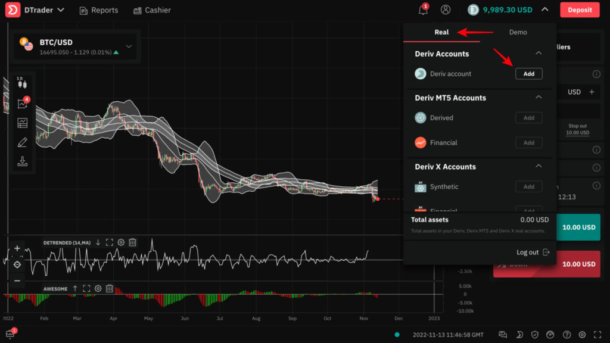Click the red Deposit button
Viewport: 610px width, 343px height.
pos(580,10)
